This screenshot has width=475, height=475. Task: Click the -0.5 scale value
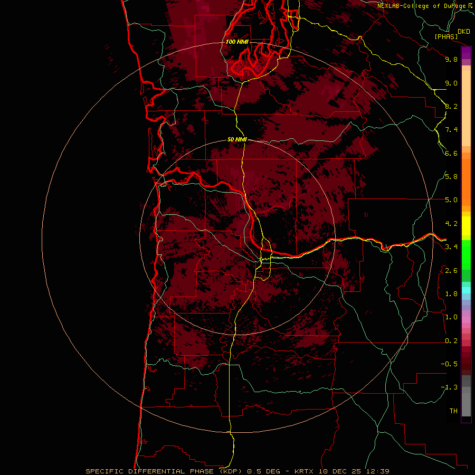(449, 364)
